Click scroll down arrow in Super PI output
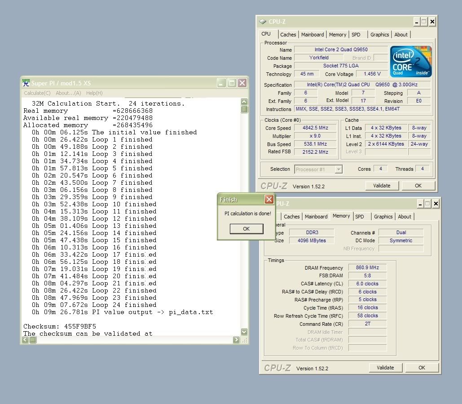 coord(244,332)
